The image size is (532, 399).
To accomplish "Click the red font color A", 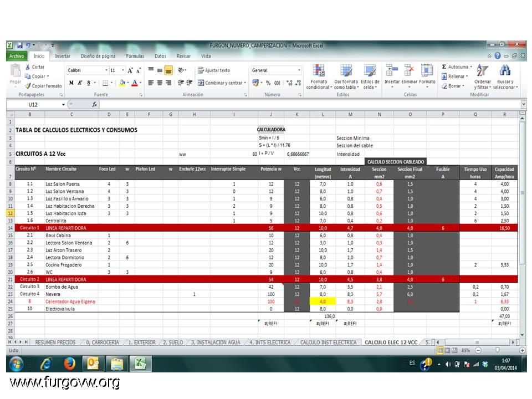I will point(135,83).
